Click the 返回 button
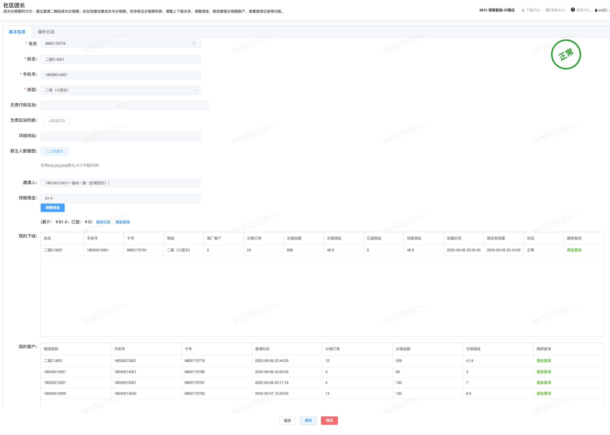610x435 pixels. coord(287,421)
